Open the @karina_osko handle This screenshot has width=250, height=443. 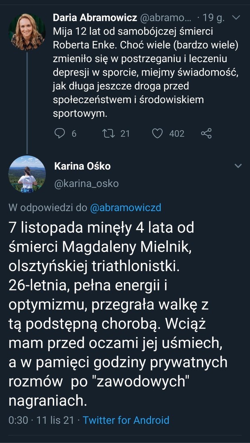coord(86,184)
